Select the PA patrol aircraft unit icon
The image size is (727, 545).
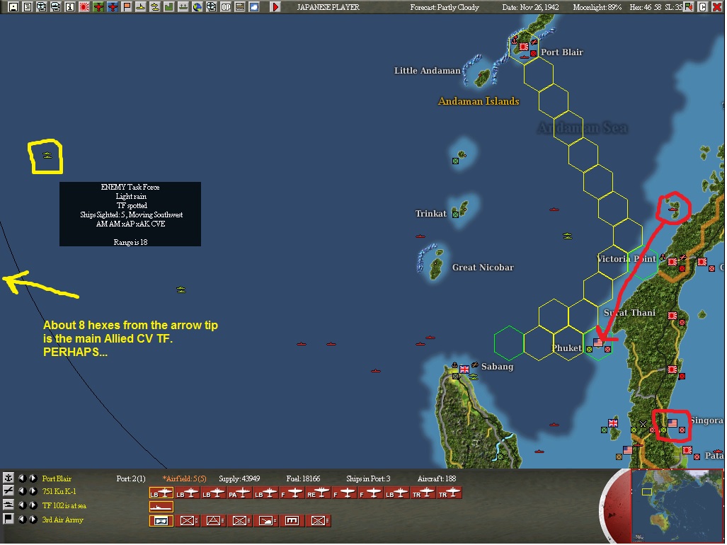pyautogui.click(x=240, y=493)
